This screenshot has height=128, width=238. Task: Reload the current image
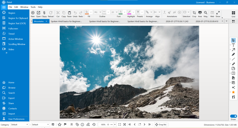[51, 14]
